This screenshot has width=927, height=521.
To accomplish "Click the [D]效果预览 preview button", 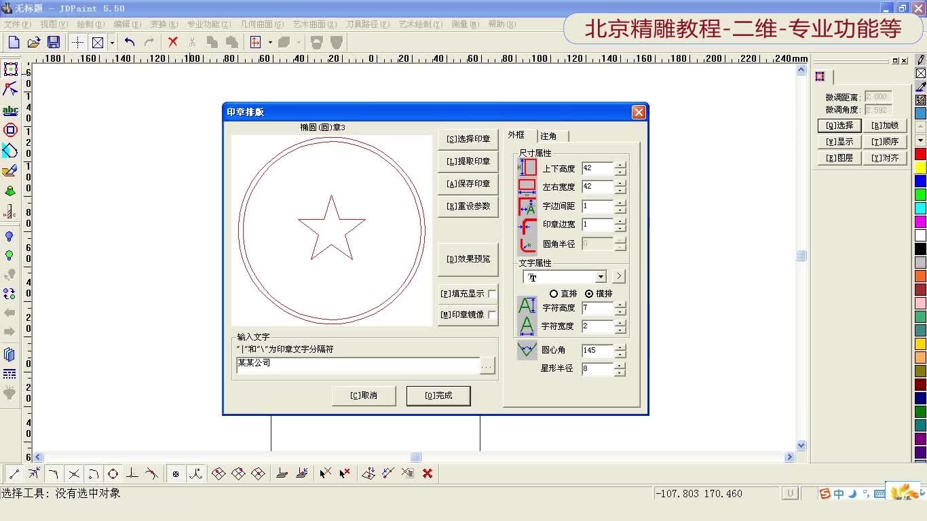I will pos(468,258).
